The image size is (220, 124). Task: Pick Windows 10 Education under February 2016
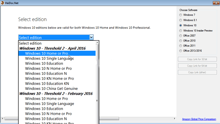[57, 109]
